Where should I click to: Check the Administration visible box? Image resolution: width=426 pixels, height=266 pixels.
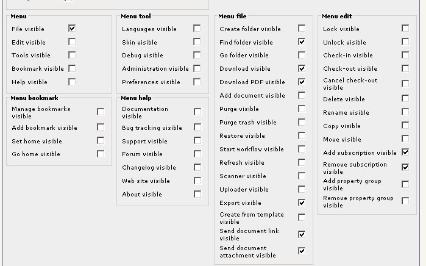197,68
